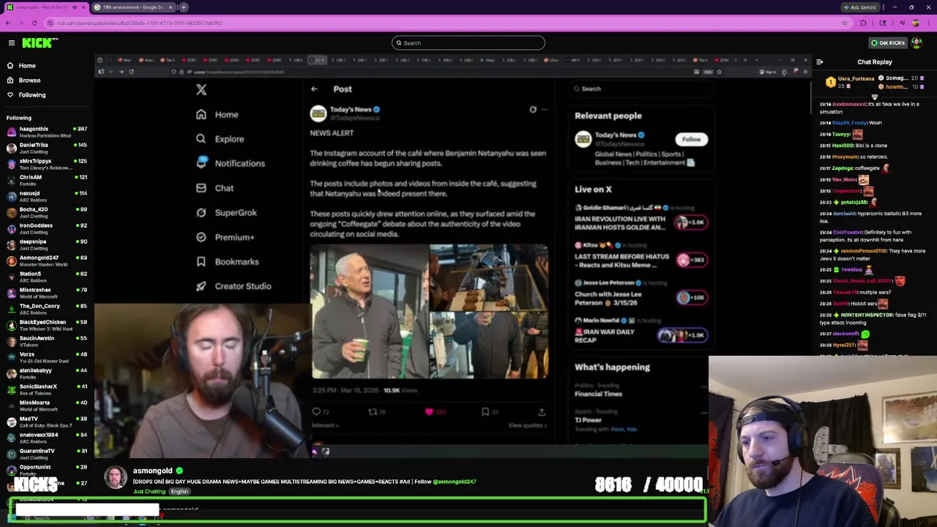Open View quotes under the post
937x527 pixels.
528,425
